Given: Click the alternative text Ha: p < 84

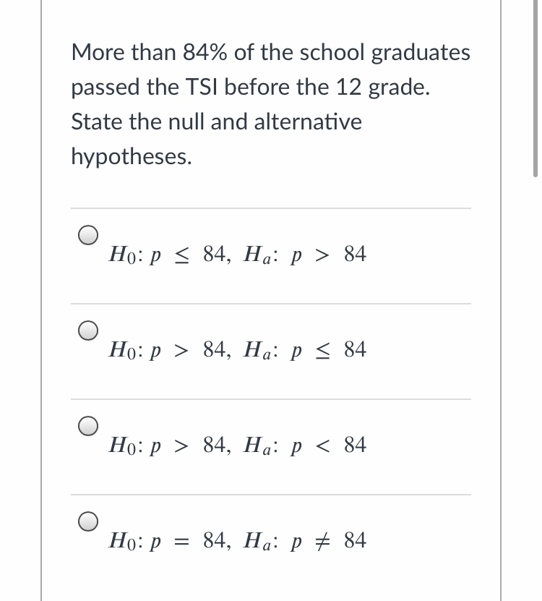Looking at the screenshot, I should [x=304, y=446].
